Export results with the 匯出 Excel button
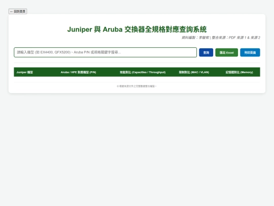This screenshot has height=206, width=274. (226, 52)
